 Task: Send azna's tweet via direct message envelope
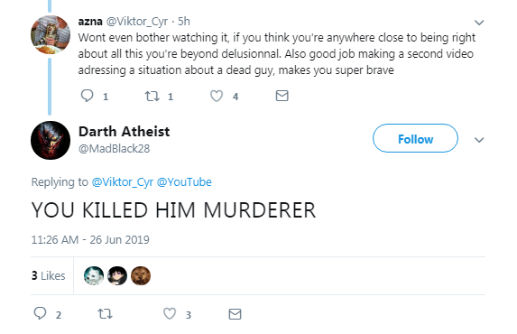[x=282, y=96]
